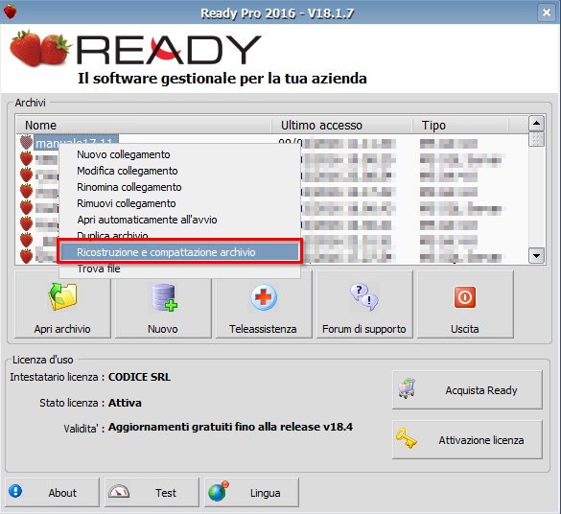Open the About text label

62,493
